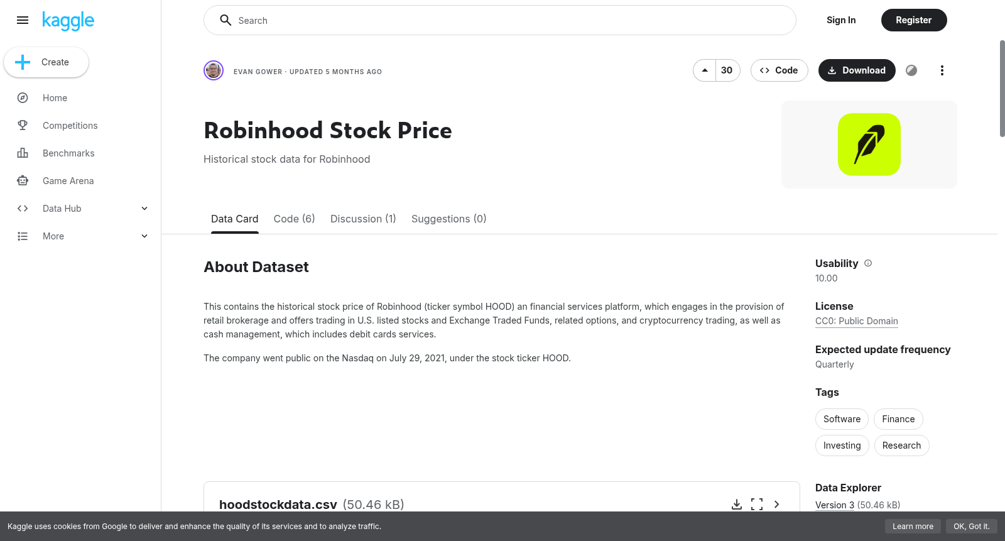Download hoodstockdata.csv file icon
Image resolution: width=1005 pixels, height=541 pixels.
coord(737,505)
